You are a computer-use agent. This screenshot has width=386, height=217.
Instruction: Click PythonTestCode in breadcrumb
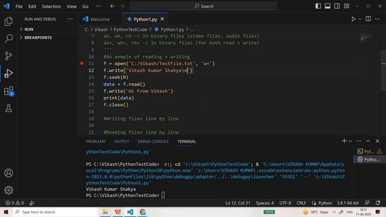[130, 30]
